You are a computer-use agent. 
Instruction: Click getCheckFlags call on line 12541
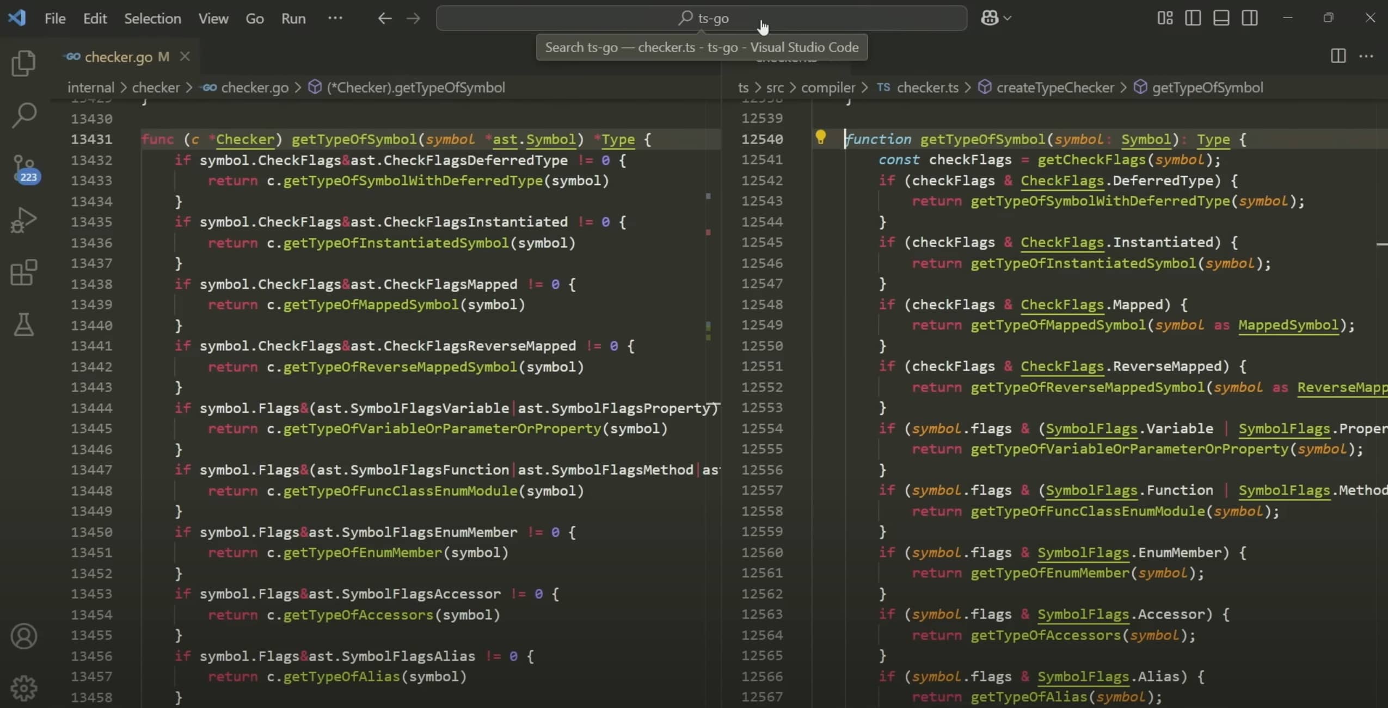[1091, 160]
